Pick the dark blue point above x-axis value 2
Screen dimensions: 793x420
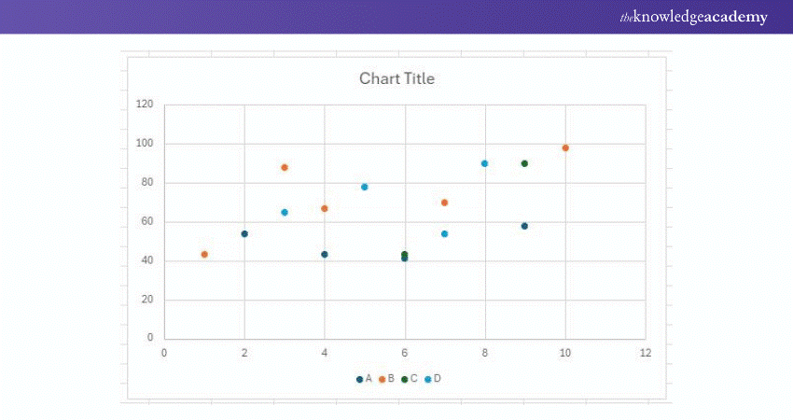point(244,233)
